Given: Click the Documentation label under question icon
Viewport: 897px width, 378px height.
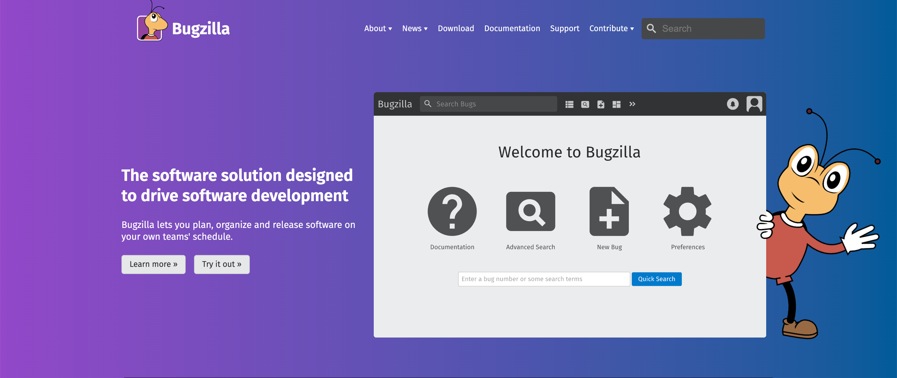Looking at the screenshot, I should click(452, 247).
